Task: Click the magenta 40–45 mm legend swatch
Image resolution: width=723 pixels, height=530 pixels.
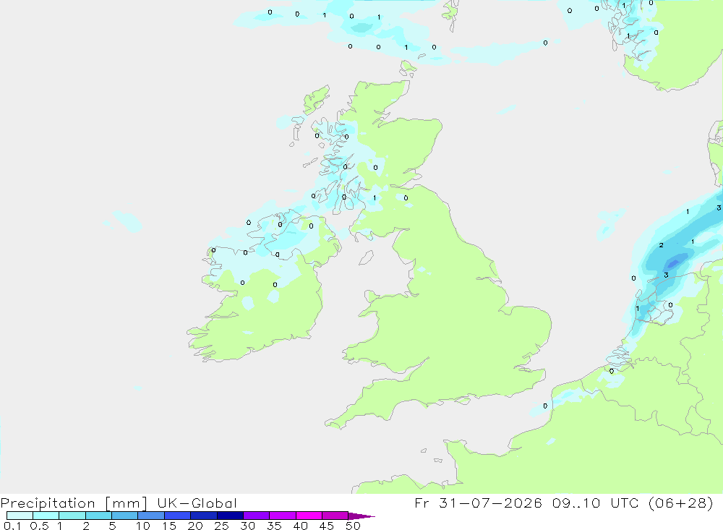Action: tap(309, 516)
